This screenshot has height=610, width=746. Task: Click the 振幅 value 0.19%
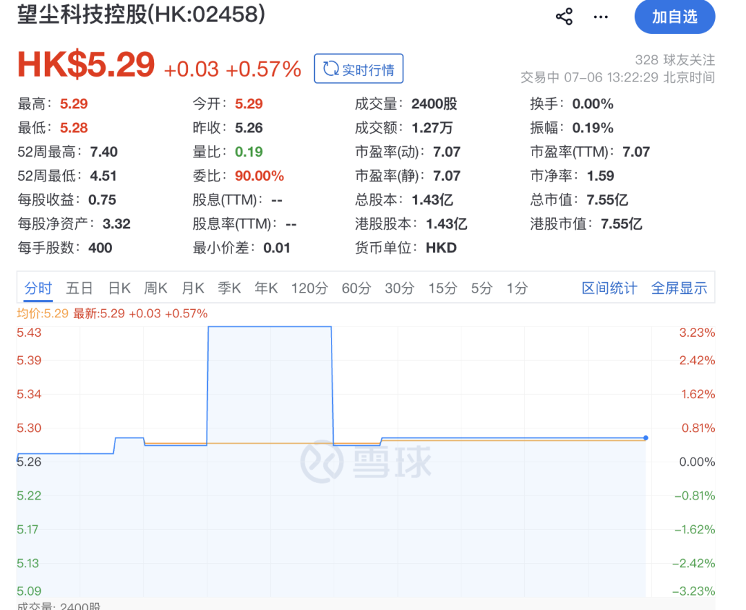click(x=593, y=128)
